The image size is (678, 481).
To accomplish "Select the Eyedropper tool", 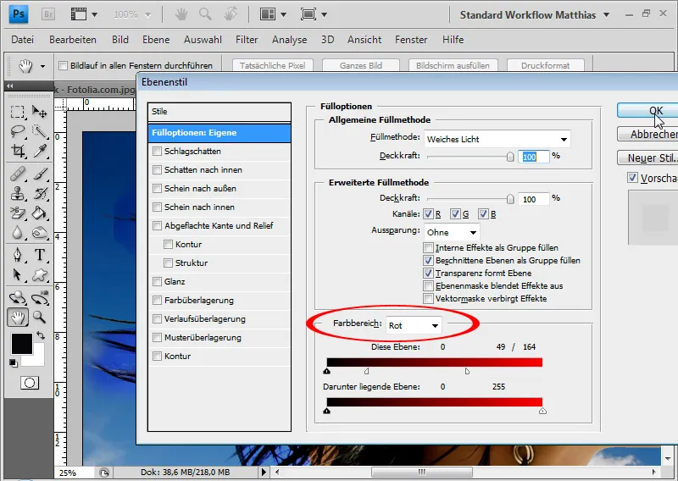I will coord(39,151).
